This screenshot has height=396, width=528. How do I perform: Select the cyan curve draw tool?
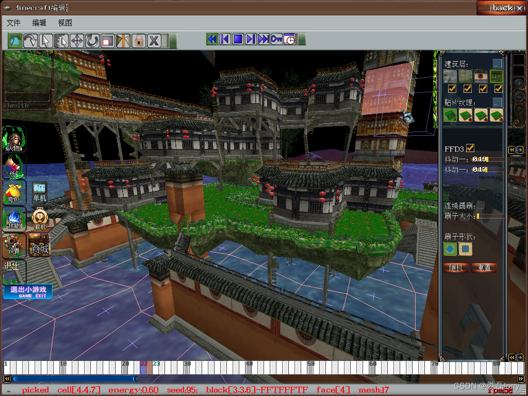click(15, 41)
